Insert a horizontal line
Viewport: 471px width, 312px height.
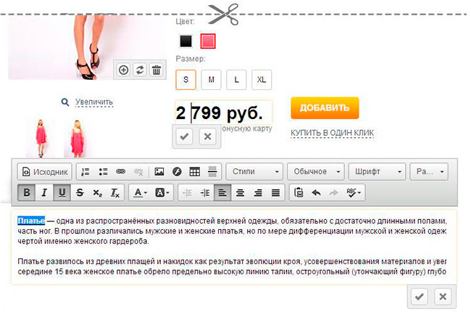[x=212, y=172]
